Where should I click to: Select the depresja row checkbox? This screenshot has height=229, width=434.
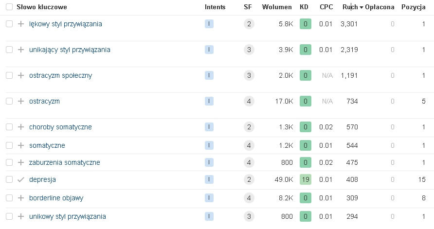click(9, 179)
